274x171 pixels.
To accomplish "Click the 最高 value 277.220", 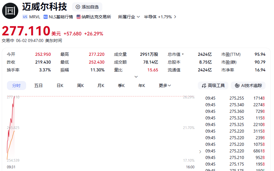I will click(97, 54).
